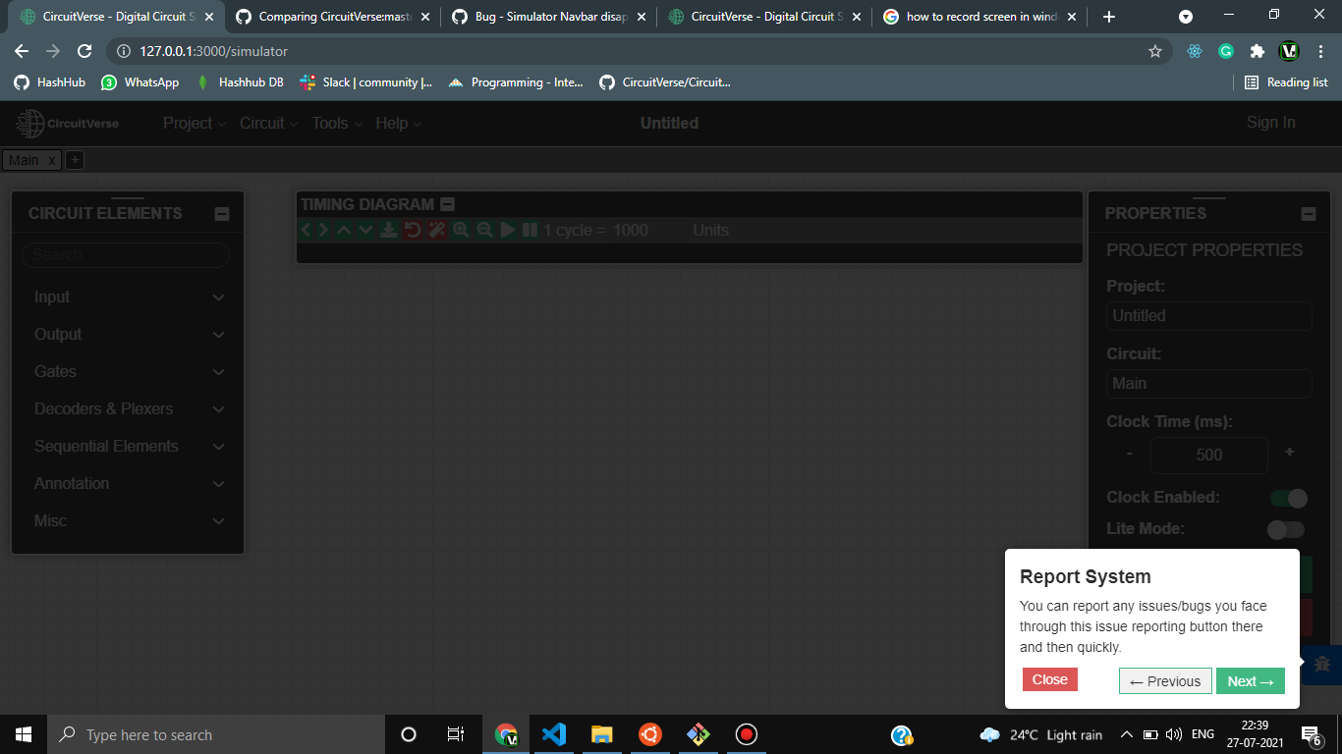
Task: Click the left arrow in Timing Diagram toolbar
Action: pyautogui.click(x=306, y=230)
